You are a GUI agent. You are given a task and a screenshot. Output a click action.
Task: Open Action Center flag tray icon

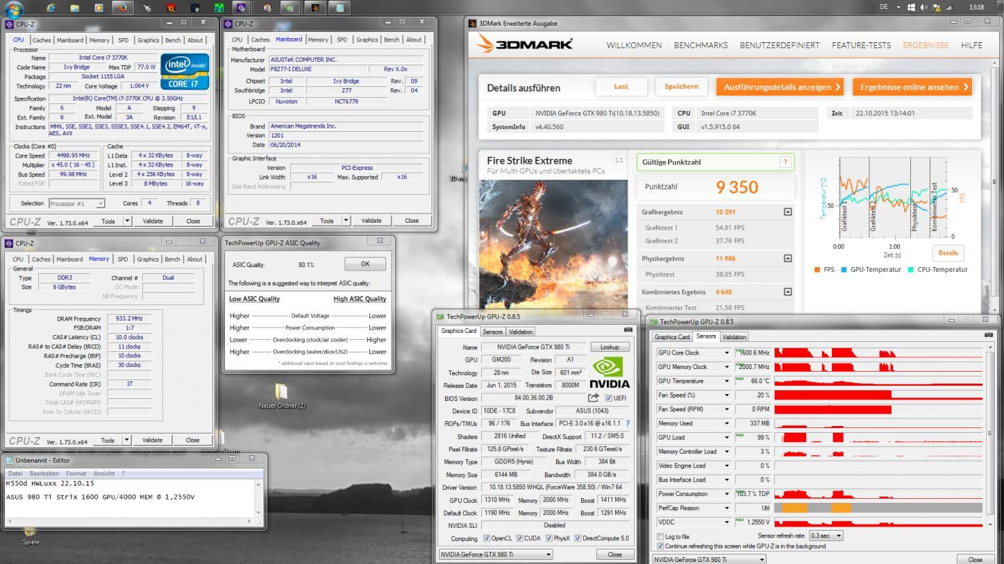(937, 7)
